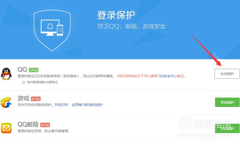The height and width of the screenshot is (147, 240).
Task: Click the games flame-arrow icon
Action: (6, 102)
